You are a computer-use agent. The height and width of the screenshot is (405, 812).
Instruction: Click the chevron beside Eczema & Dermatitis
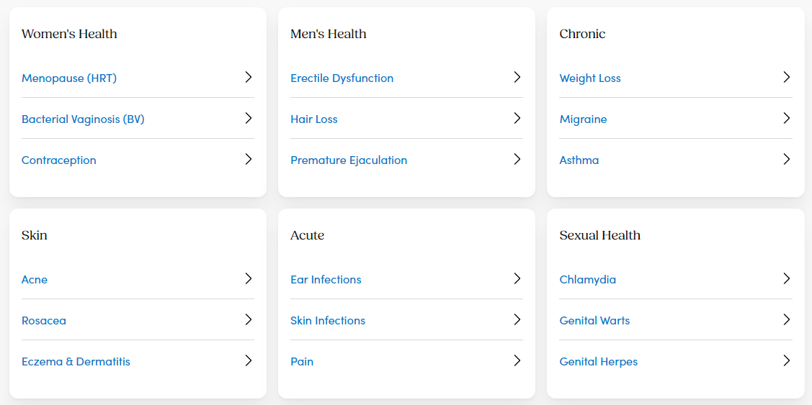249,360
